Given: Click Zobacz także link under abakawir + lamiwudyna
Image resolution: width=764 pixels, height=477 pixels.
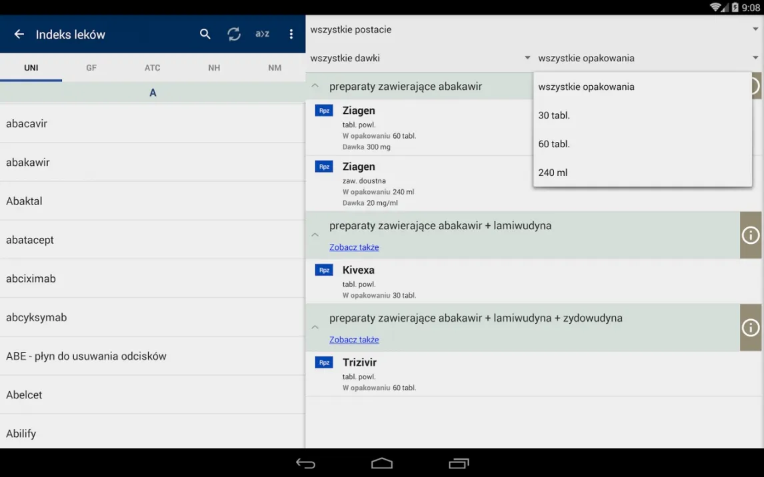Looking at the screenshot, I should tap(354, 247).
